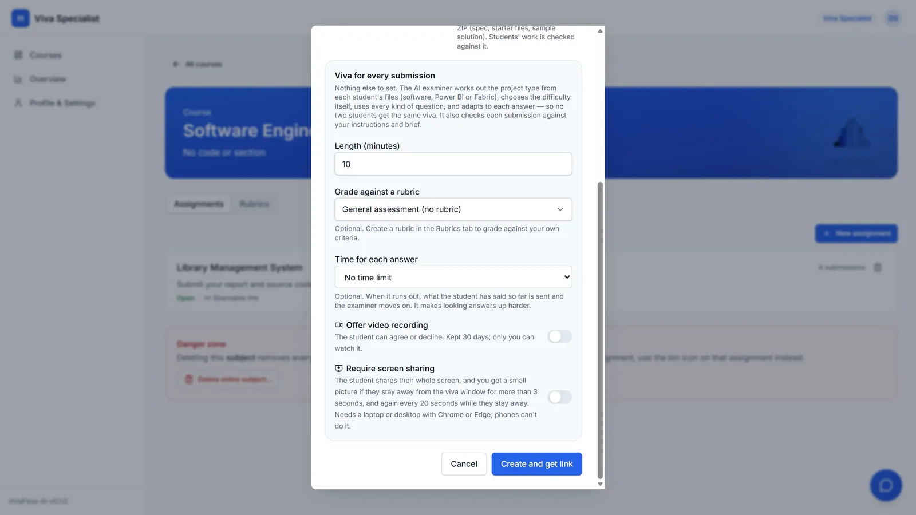Switch to the Rubrics tab
This screenshot has width=916, height=515.
[254, 204]
